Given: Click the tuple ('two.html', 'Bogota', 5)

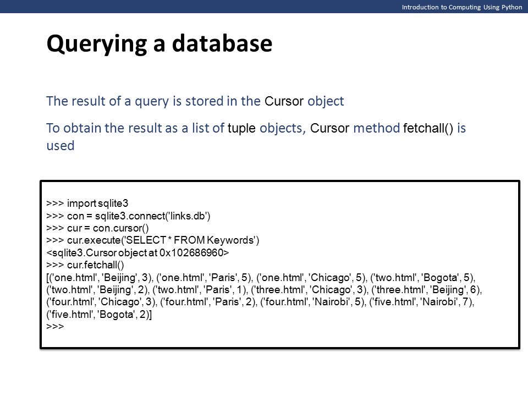Looking at the screenshot, I should point(422,277).
